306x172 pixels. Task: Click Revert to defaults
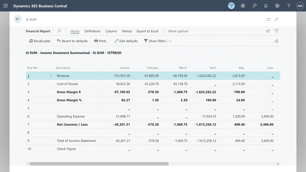(72, 41)
